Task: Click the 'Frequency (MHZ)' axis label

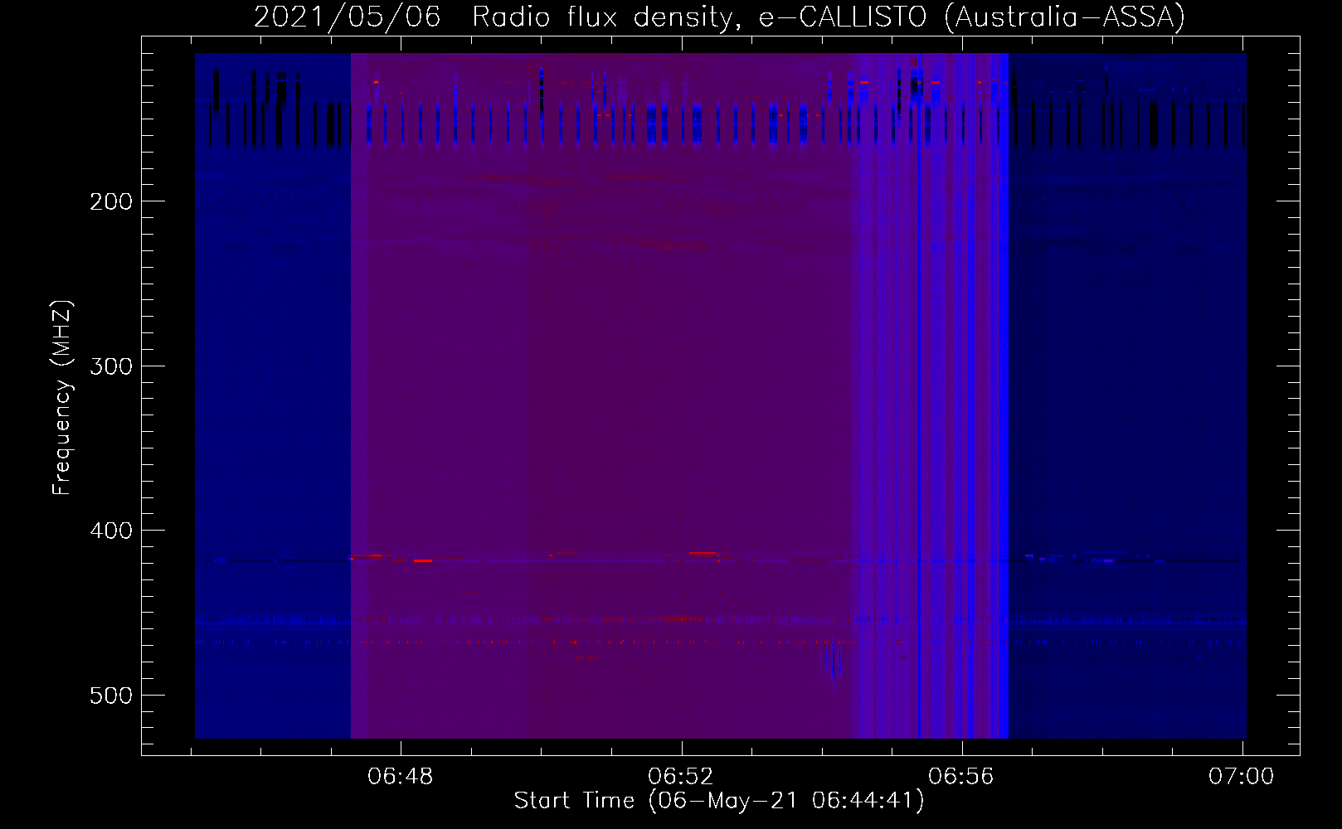Action: (62, 398)
